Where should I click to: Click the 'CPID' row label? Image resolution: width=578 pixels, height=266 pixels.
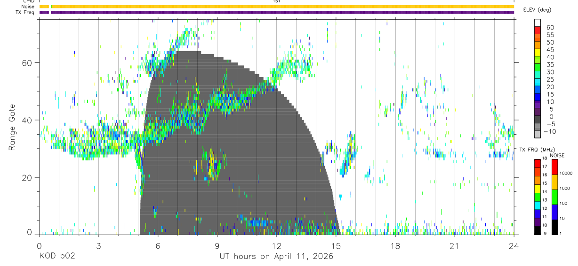28,1
